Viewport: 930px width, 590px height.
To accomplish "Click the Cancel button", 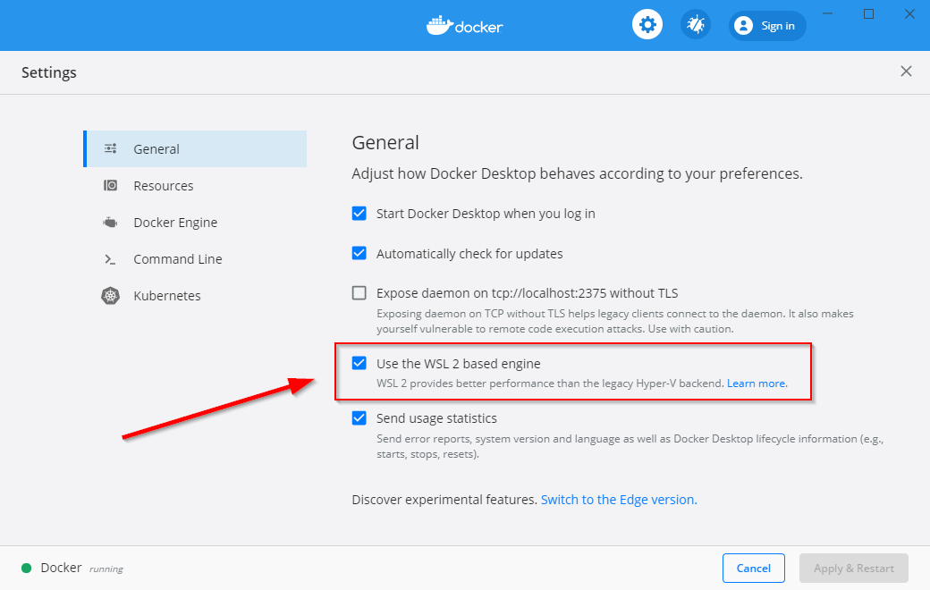I will pyautogui.click(x=753, y=568).
